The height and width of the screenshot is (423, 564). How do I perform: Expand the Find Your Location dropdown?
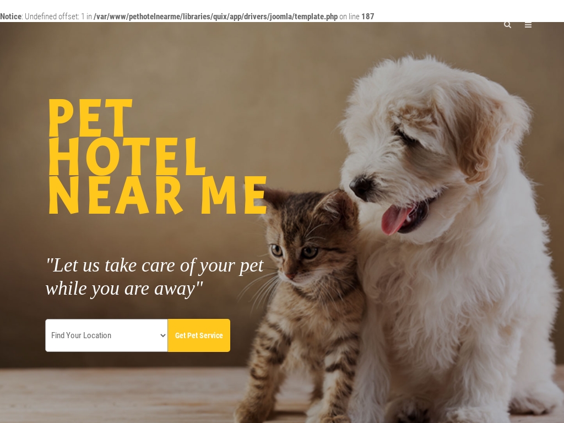click(106, 335)
